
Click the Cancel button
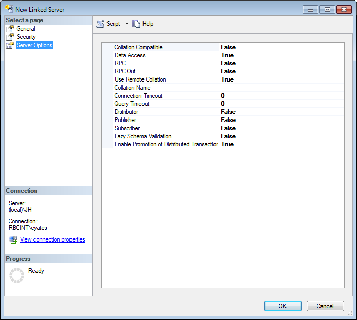pos(325,306)
